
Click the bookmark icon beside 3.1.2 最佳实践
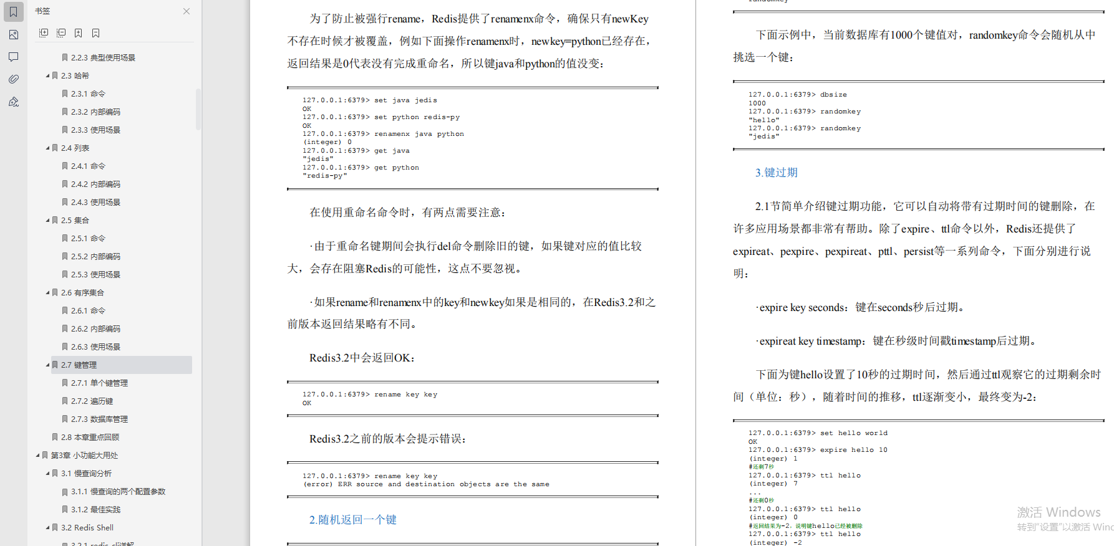[x=65, y=509]
